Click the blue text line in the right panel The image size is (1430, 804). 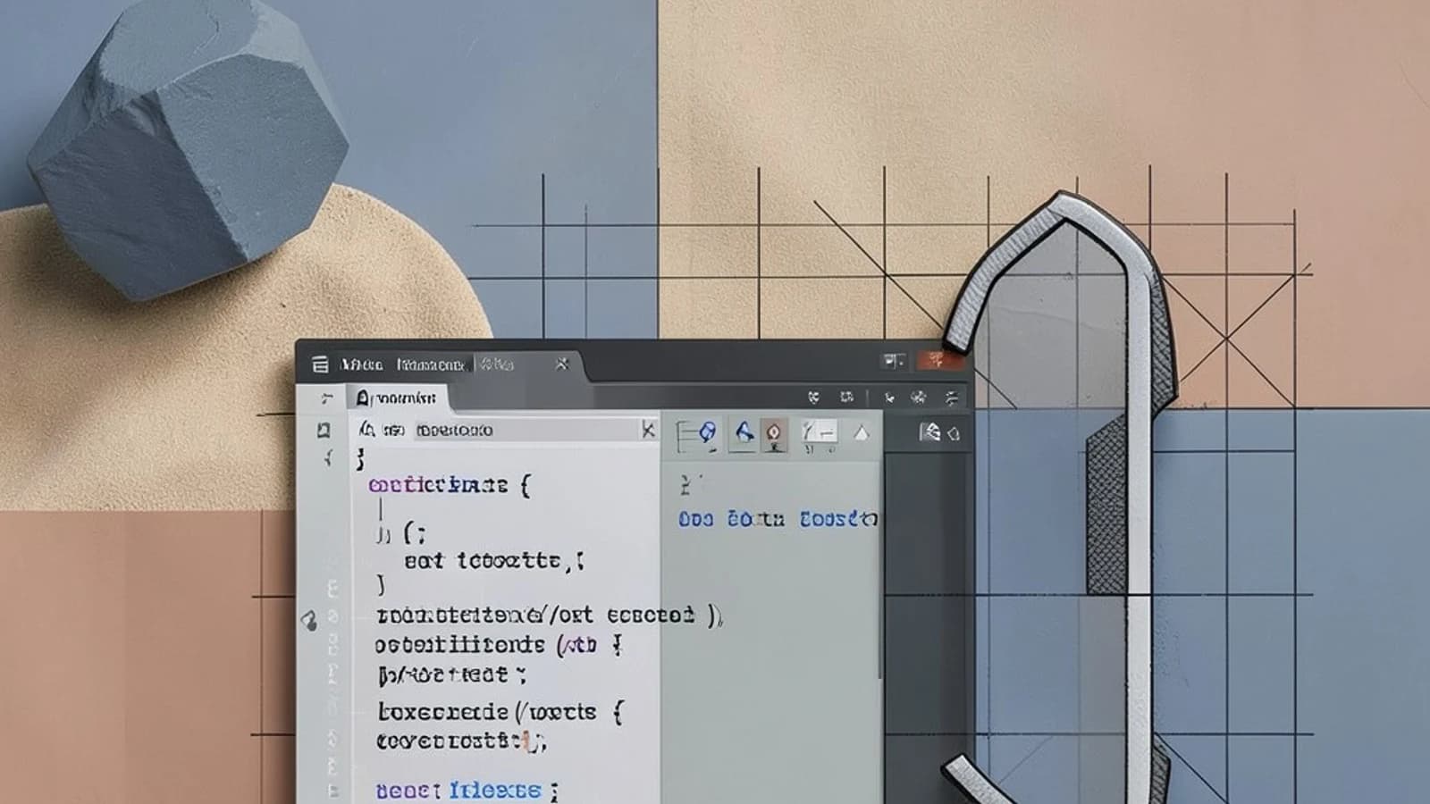coord(778,519)
